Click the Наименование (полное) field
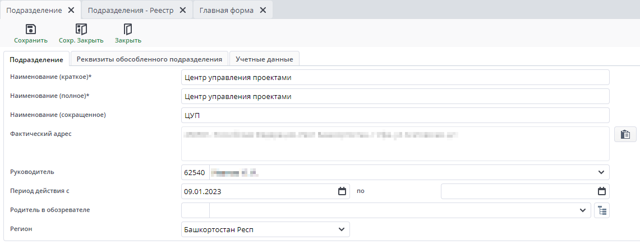Viewport: 640px width, 245px height. 395,96
